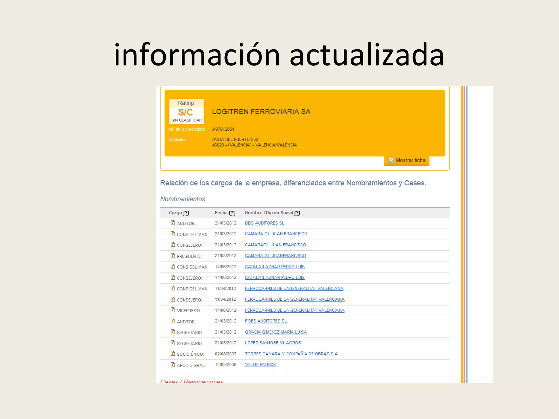Click document icon in CONSEJERO 14/06/2012 row

pyautogui.click(x=173, y=277)
